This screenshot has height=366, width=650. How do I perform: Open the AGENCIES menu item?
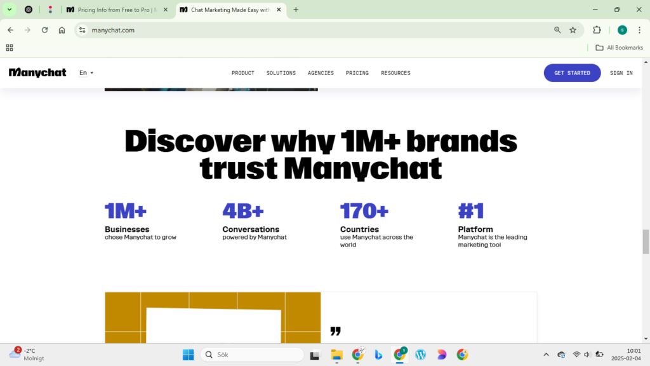321,73
